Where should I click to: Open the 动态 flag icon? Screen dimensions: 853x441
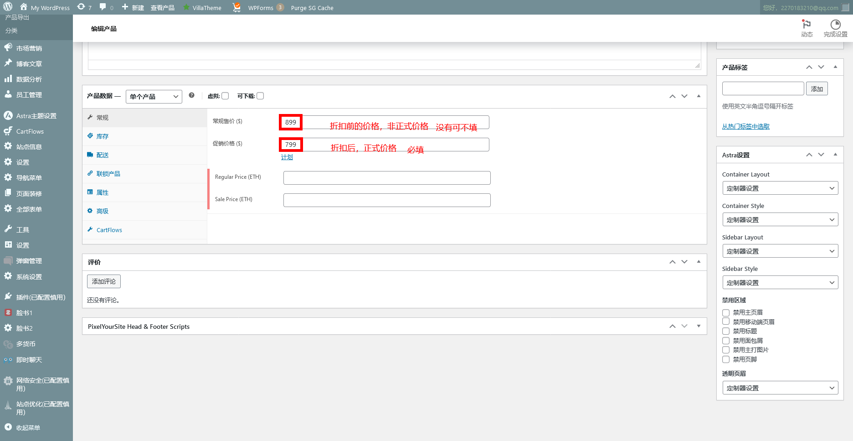807,24
